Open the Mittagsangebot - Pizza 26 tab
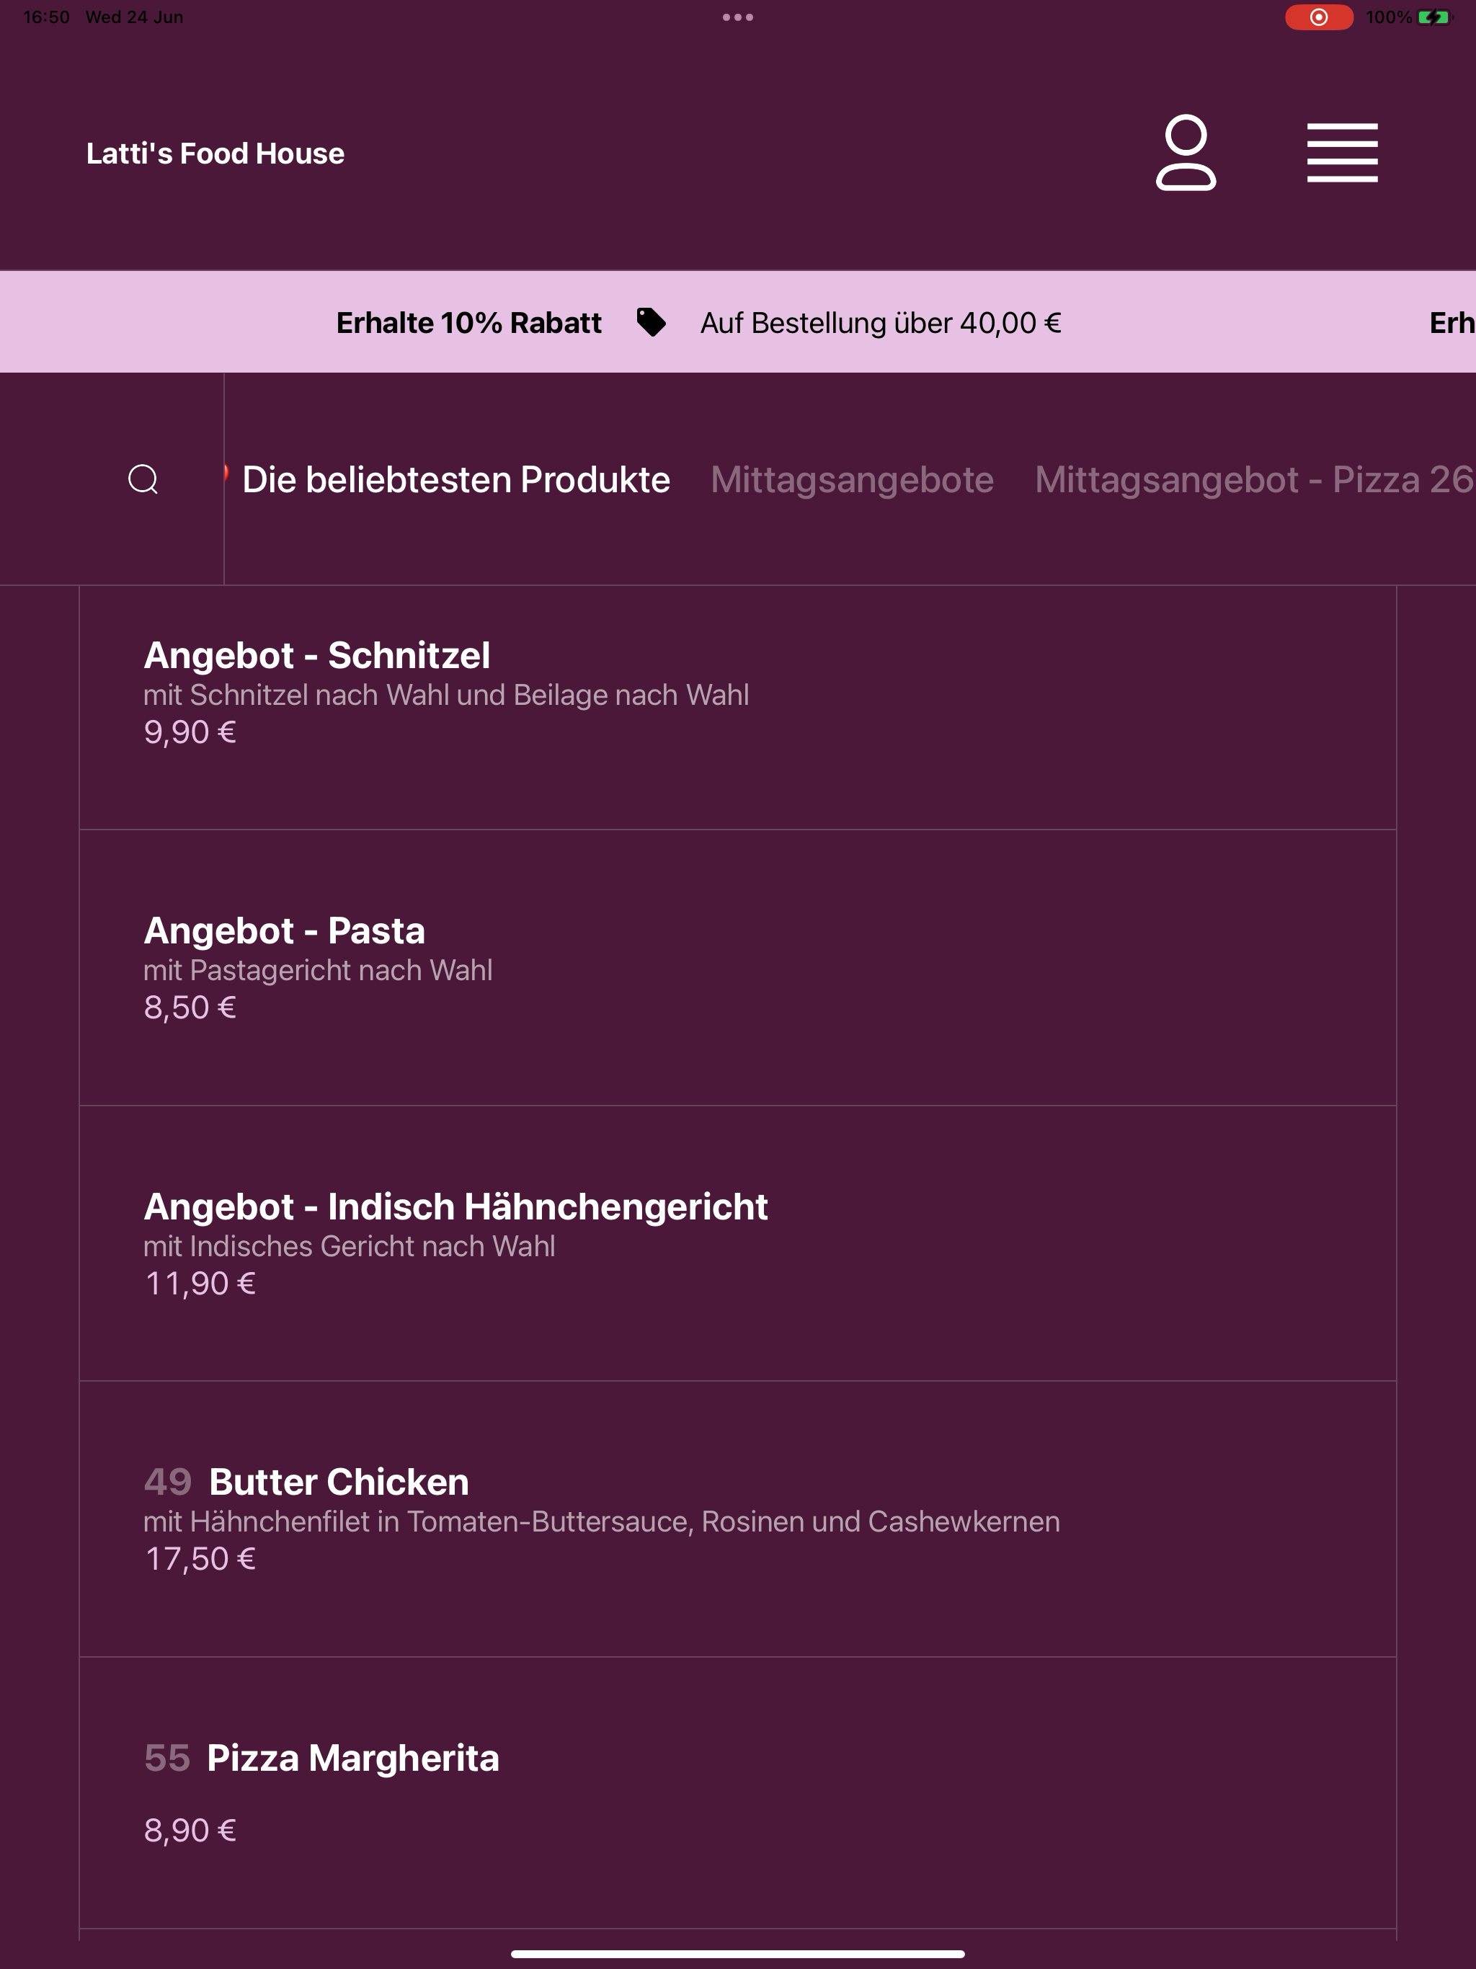 (x=1254, y=479)
